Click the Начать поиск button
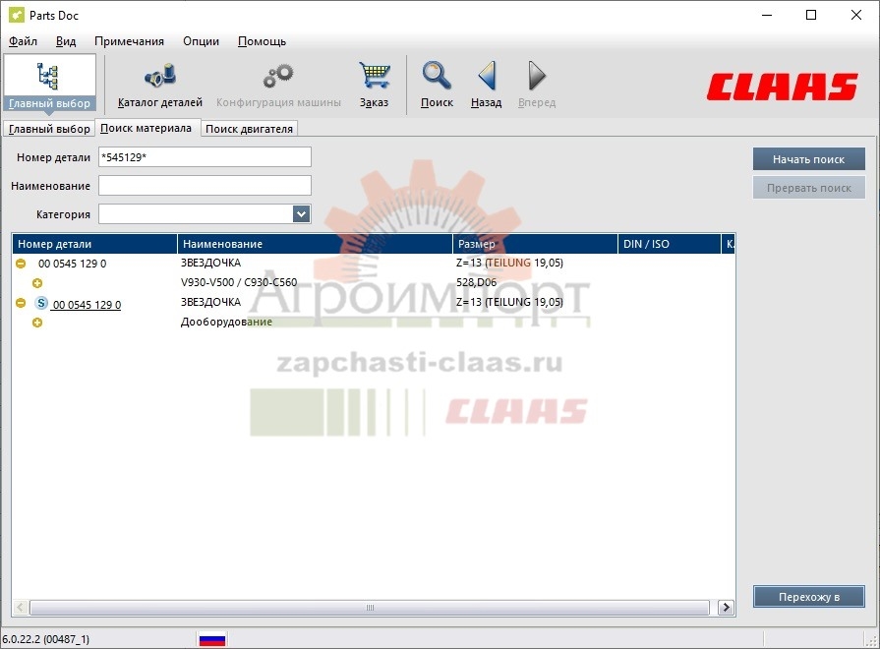 click(809, 159)
